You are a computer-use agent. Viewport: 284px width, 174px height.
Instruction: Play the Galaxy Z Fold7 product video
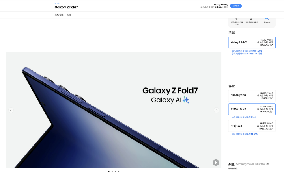(x=216, y=163)
